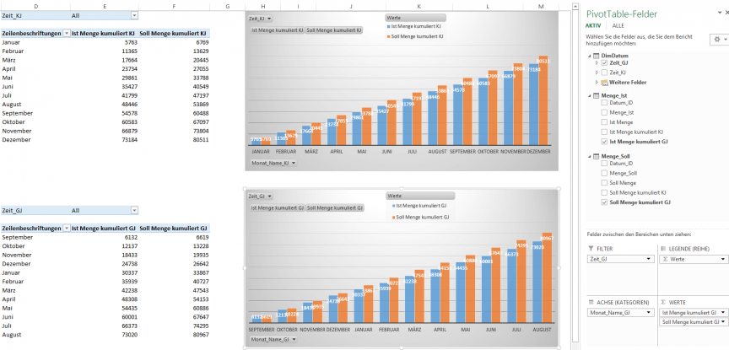Check the Zeit_KJ field checkbox

(x=603, y=73)
